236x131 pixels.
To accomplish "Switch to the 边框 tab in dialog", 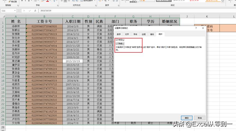I will click(x=144, y=34).
